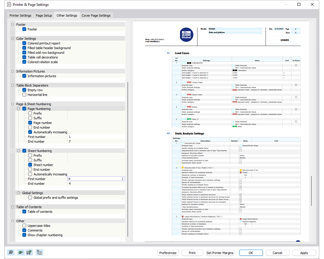Click the Print button
Viewport: 324px width, 259px height.
(x=192, y=253)
